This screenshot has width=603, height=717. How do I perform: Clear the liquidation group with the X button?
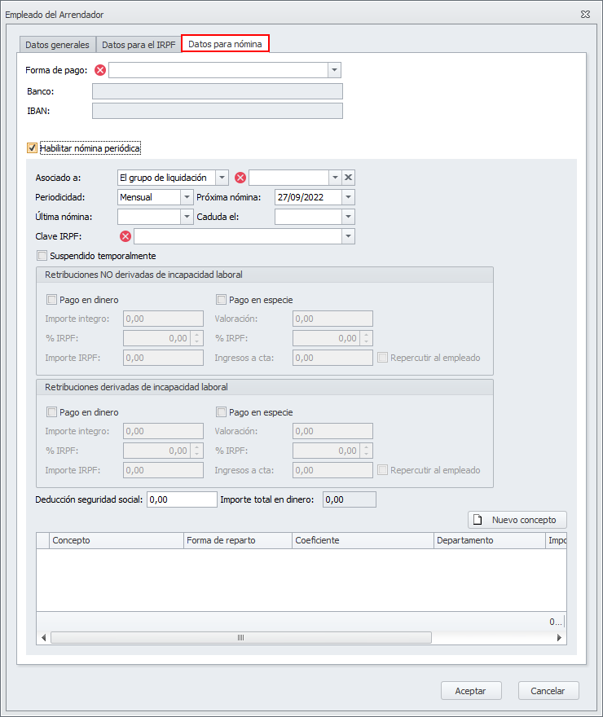348,178
